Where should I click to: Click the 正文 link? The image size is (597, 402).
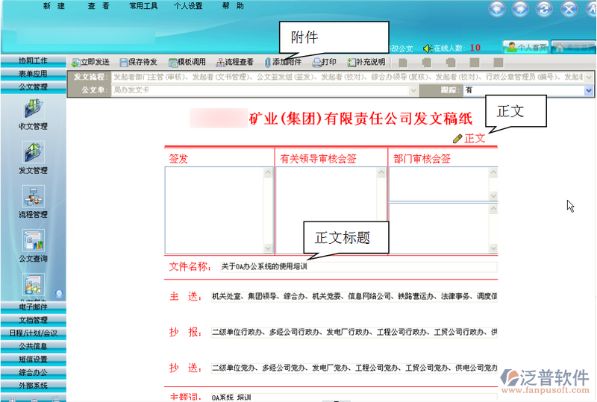[x=475, y=139]
